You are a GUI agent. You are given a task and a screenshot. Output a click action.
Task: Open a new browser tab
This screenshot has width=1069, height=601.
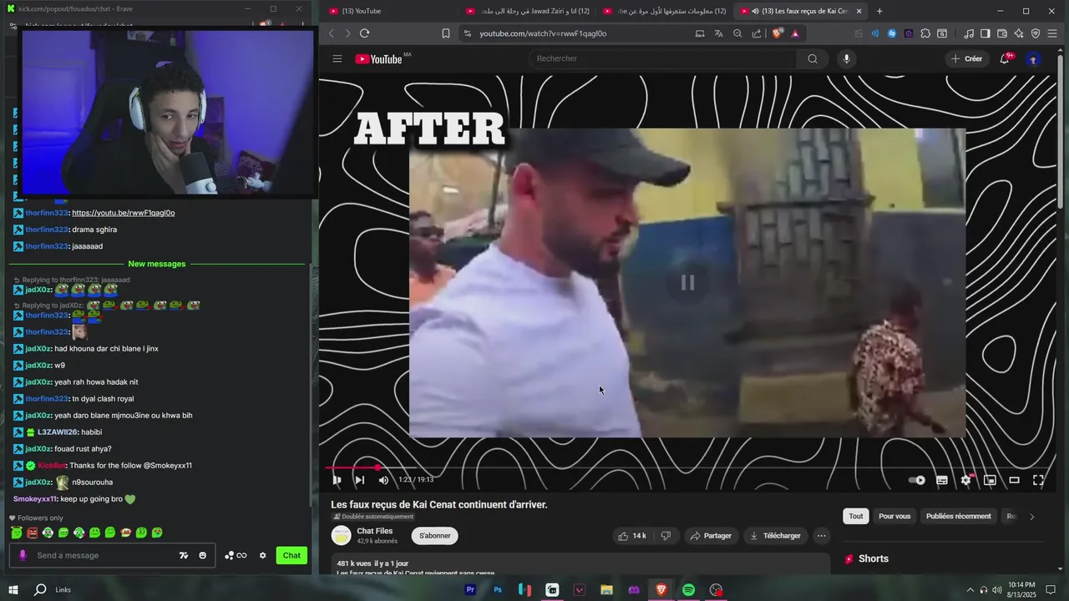tap(879, 11)
